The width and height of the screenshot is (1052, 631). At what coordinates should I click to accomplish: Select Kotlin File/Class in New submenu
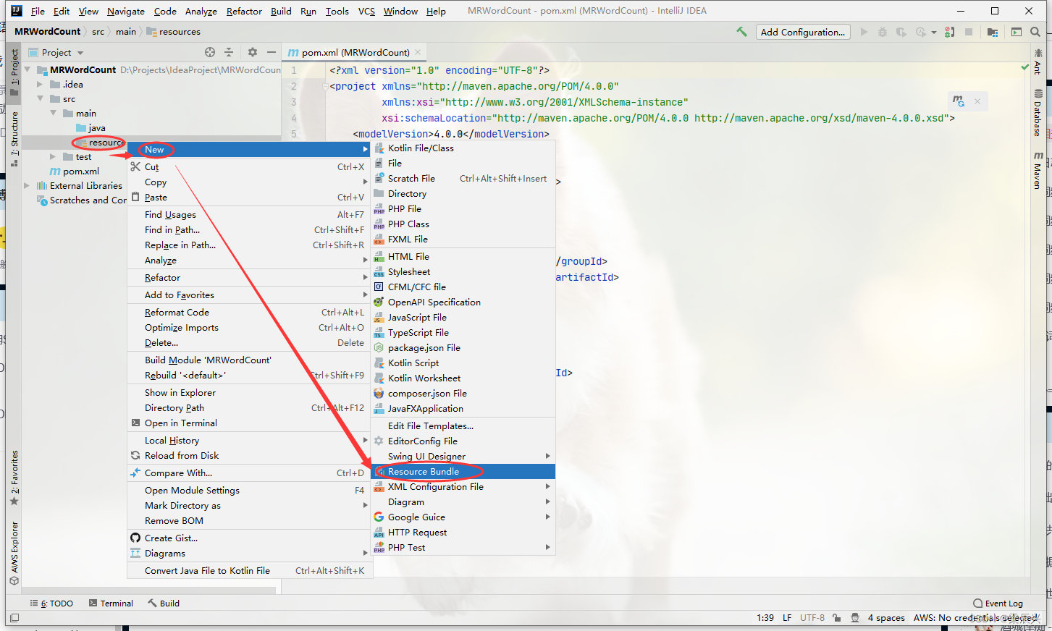click(x=463, y=148)
